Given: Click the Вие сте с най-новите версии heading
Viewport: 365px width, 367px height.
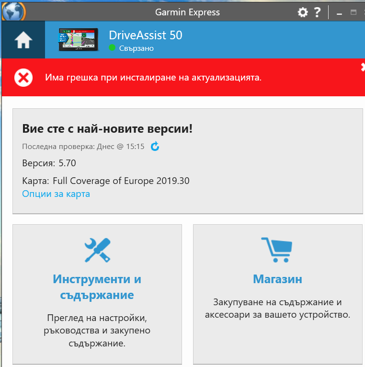Looking at the screenshot, I should point(107,128).
